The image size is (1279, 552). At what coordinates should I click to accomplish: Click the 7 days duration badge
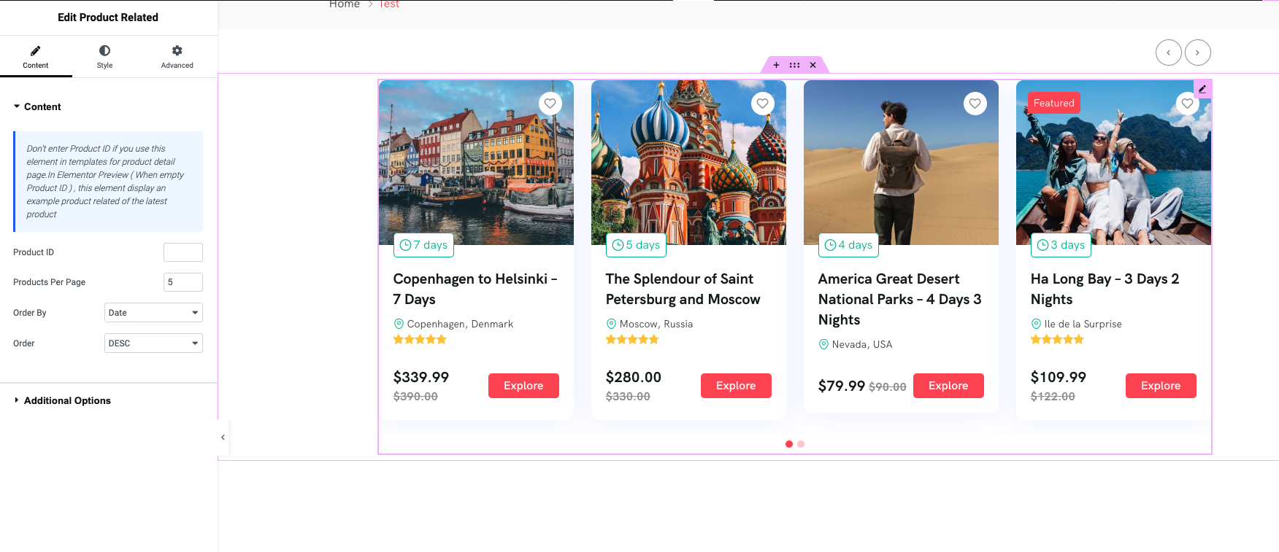tap(423, 245)
